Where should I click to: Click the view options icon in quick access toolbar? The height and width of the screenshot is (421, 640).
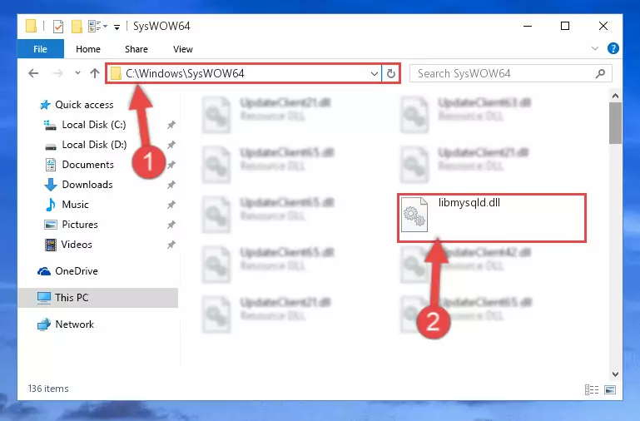pyautogui.click(x=94, y=27)
